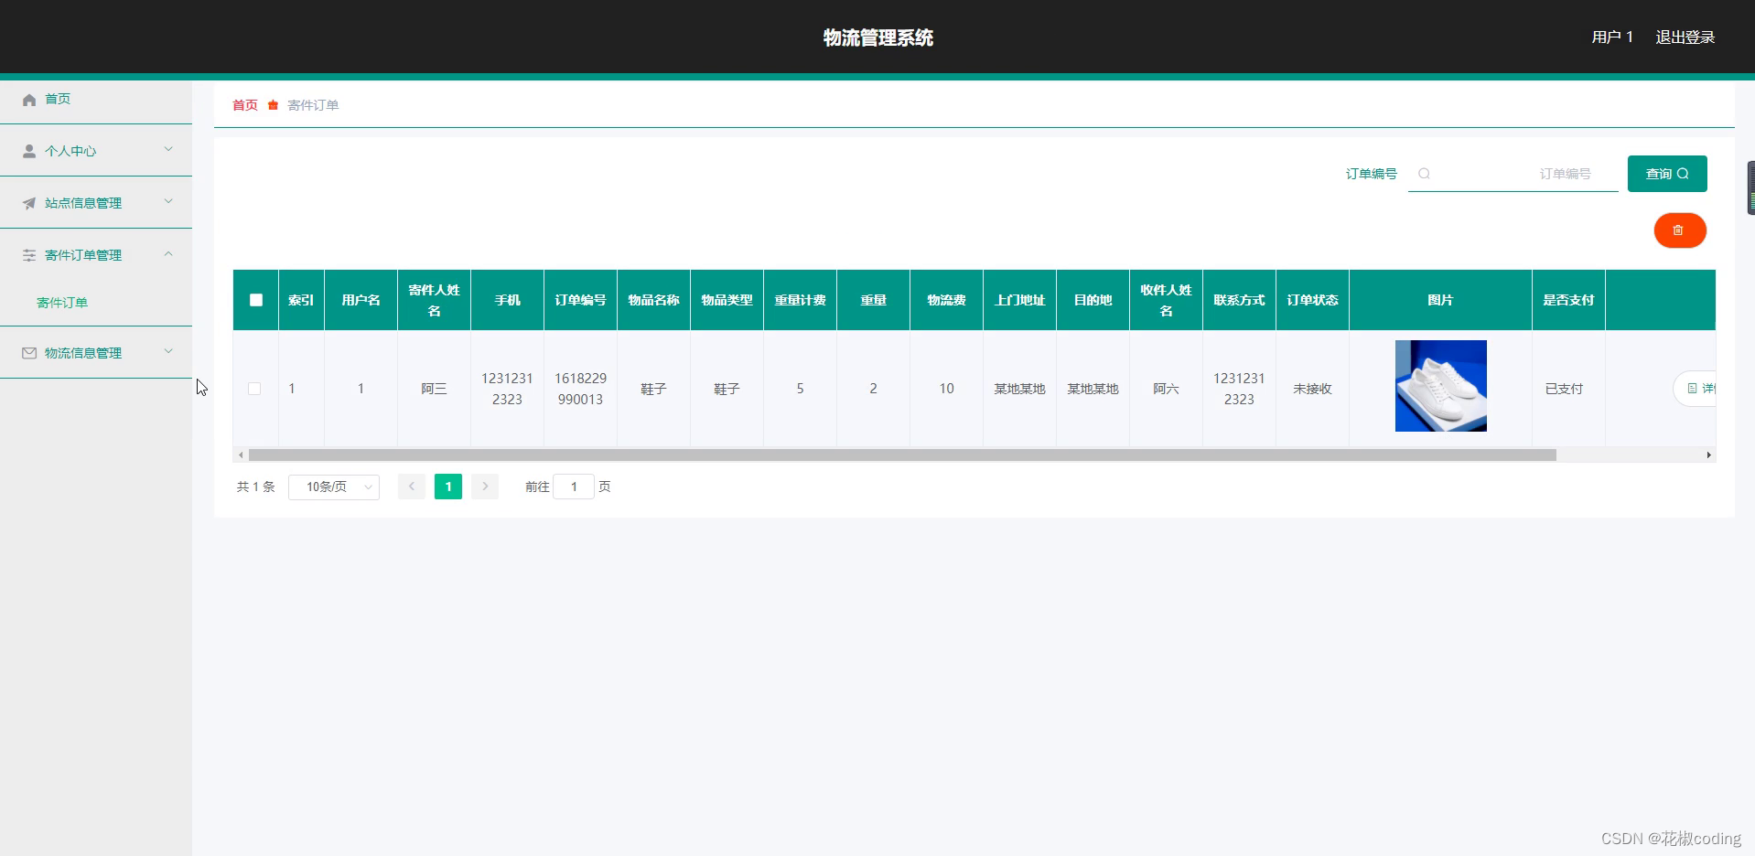Image resolution: width=1755 pixels, height=856 pixels.
Task: Select the 寄件订单 submenu item
Action: tap(62, 303)
